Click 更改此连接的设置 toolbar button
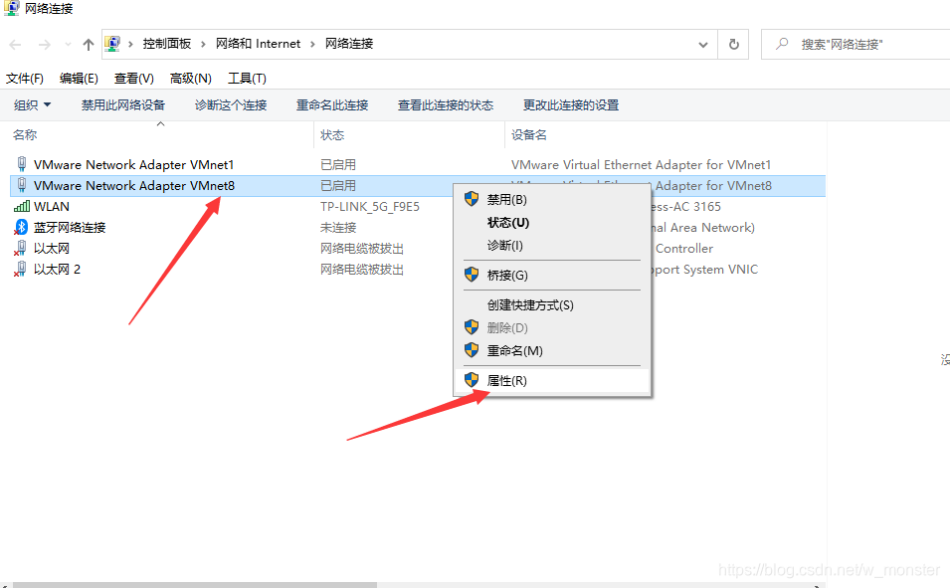The height and width of the screenshot is (588, 950). pos(571,104)
